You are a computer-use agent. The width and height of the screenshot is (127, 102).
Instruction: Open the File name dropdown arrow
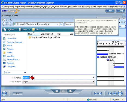(93, 78)
